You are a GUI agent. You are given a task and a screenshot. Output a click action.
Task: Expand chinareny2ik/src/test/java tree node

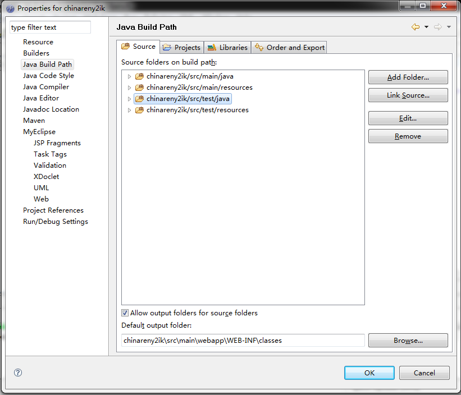click(x=129, y=99)
